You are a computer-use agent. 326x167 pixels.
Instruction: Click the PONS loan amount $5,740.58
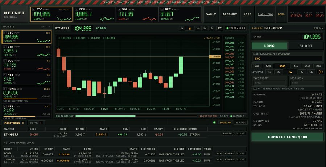pos(85,153)
